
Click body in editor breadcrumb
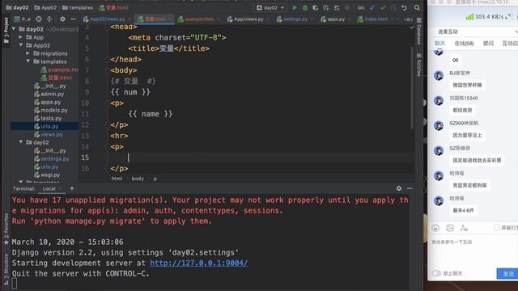point(138,179)
